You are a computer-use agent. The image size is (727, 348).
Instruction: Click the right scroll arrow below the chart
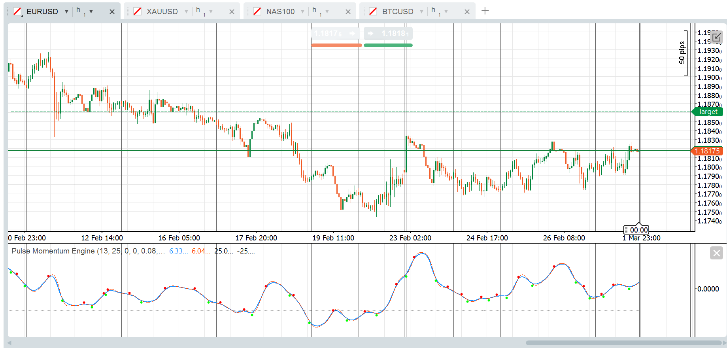click(x=724, y=343)
